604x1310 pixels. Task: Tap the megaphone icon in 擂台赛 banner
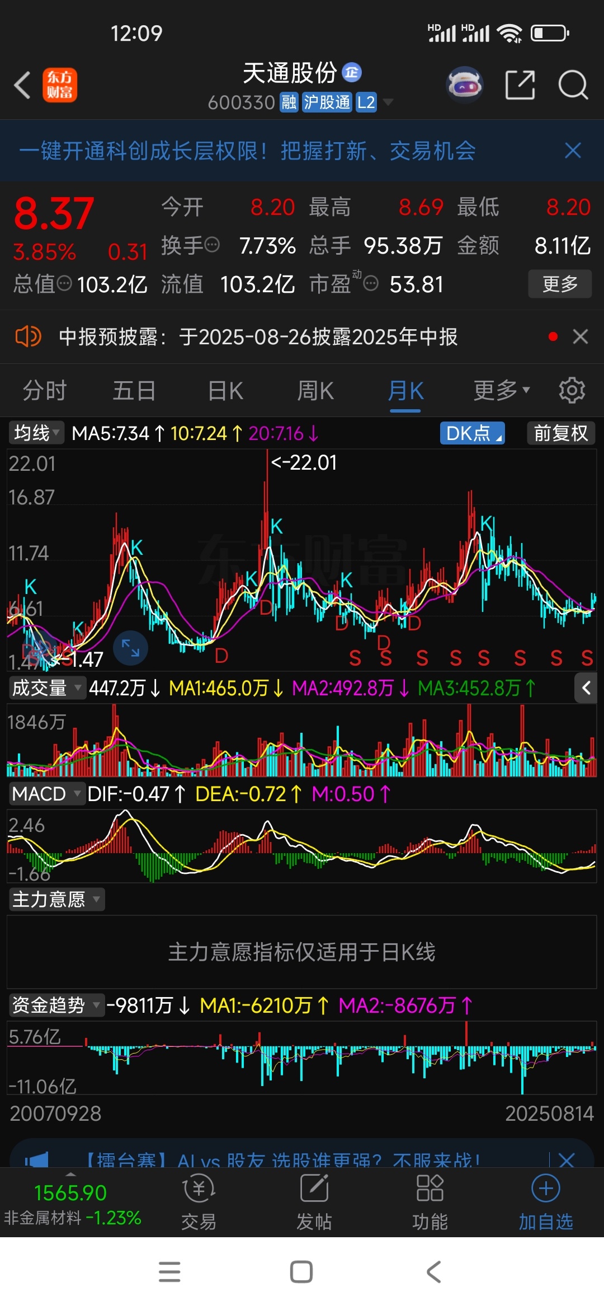(x=37, y=1160)
